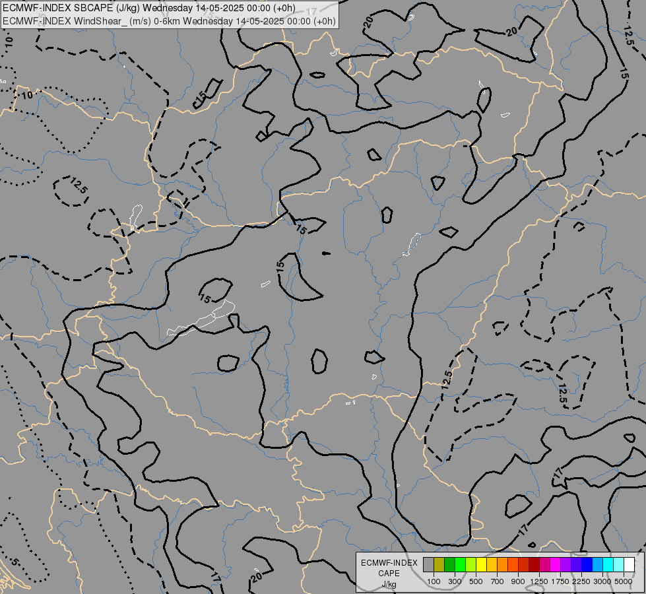Pick the pure blue swatch right of the 2250 tick
This screenshot has width=646, height=594.
tap(587, 565)
